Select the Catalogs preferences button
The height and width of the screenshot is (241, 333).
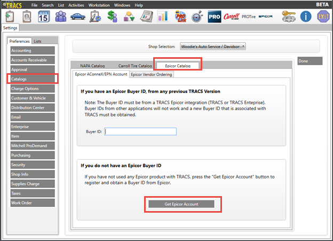33,79
